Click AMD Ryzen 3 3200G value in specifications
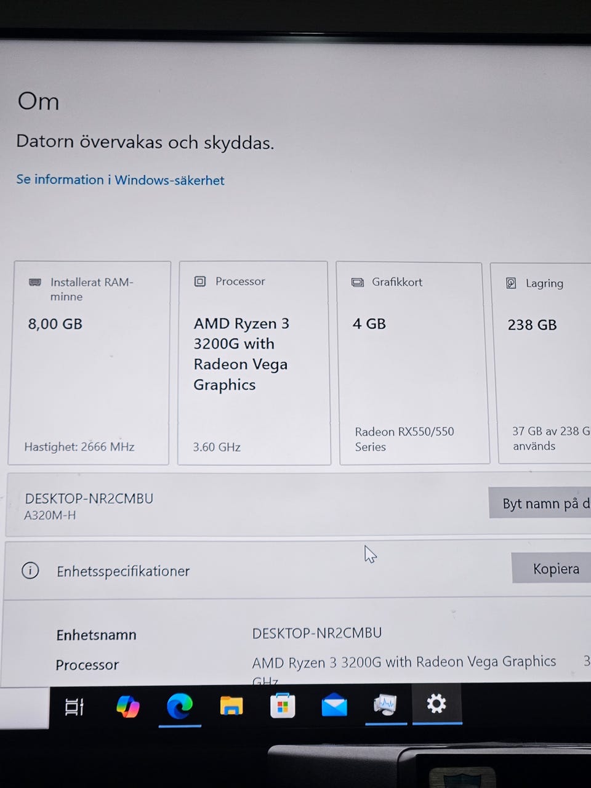Screen dimensions: 591x788 (x=404, y=662)
